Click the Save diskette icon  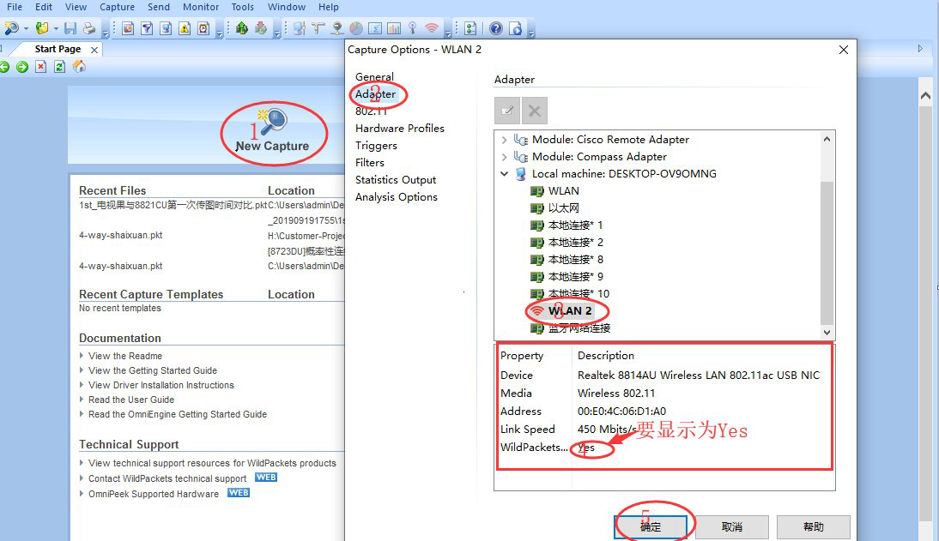(x=70, y=28)
